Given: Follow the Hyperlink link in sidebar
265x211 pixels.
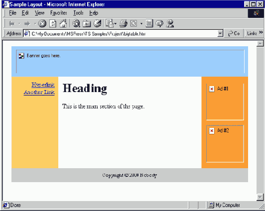Looking at the screenshot, I should pyautogui.click(x=43, y=85).
